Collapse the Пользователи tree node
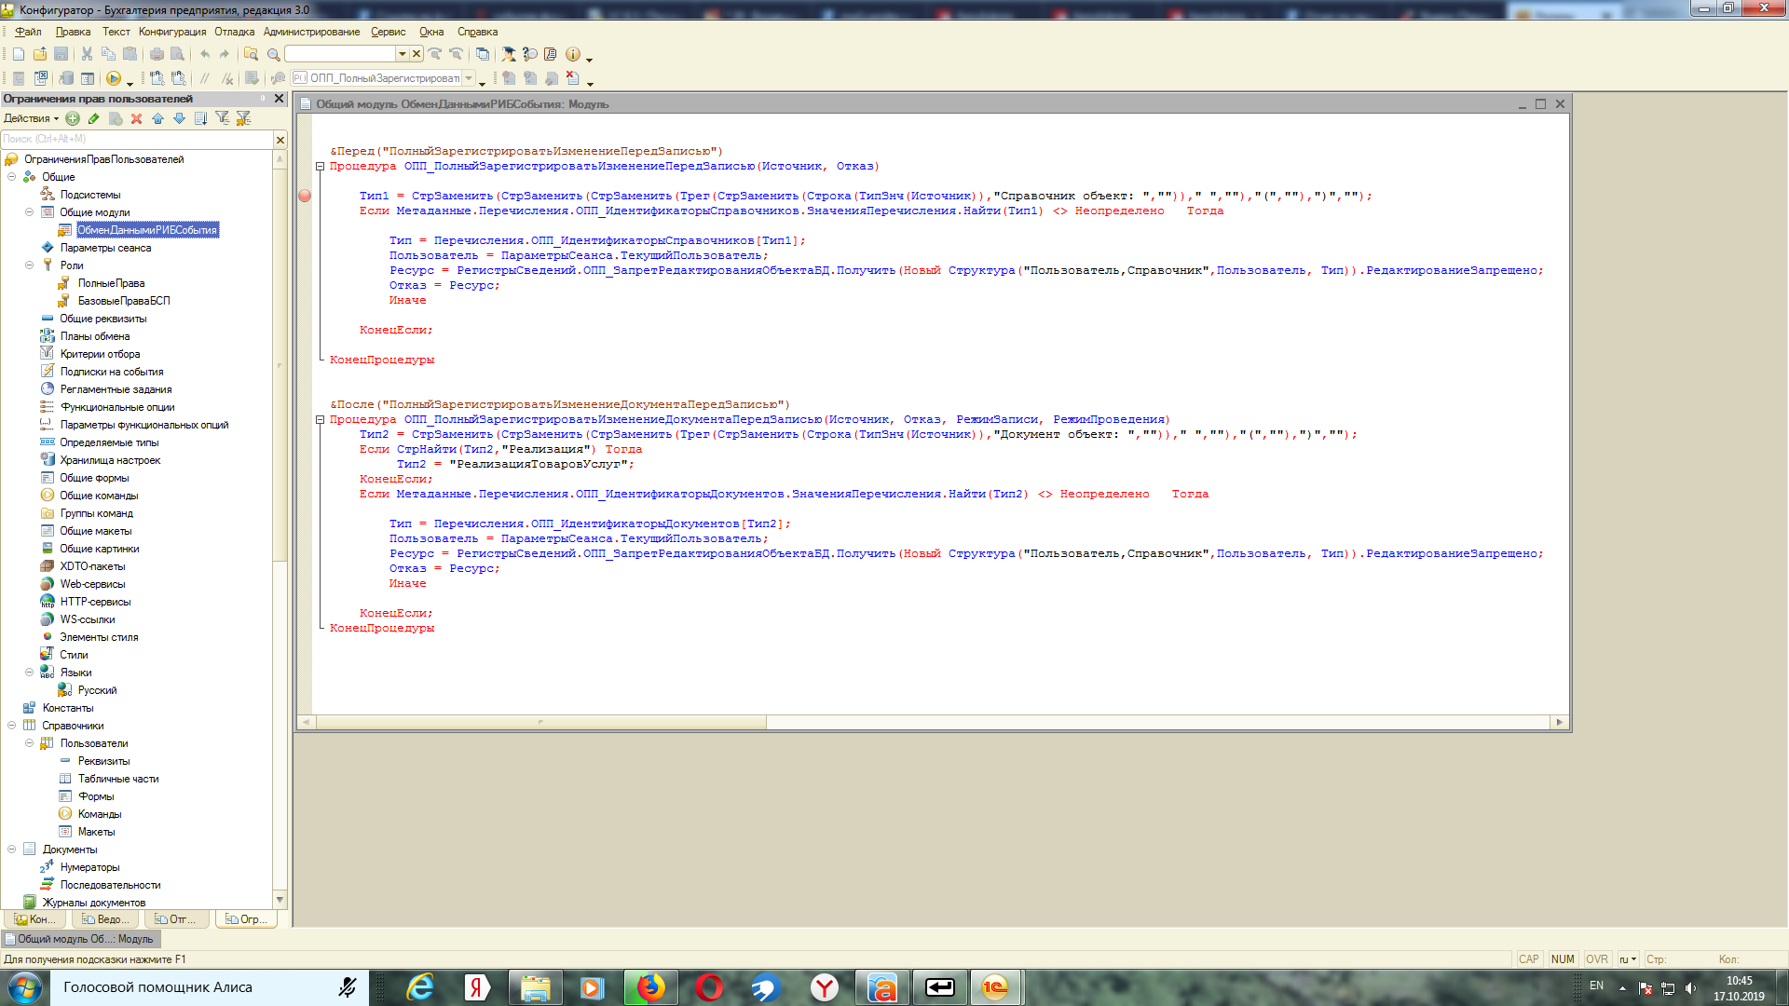 click(x=29, y=743)
